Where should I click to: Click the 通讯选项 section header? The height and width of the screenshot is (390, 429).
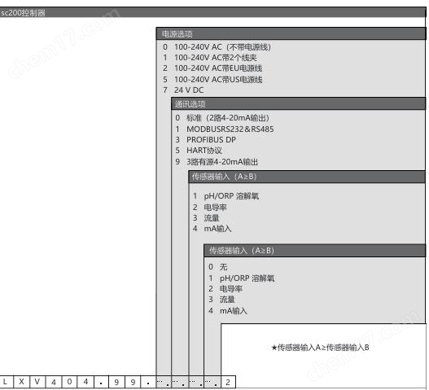tap(298, 103)
